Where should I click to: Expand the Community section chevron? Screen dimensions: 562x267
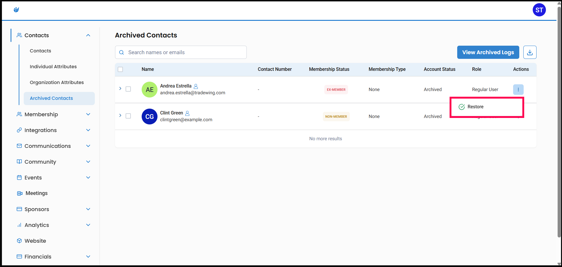pyautogui.click(x=88, y=162)
